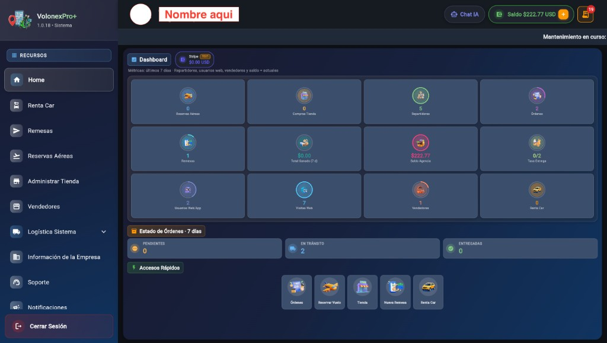Click the Stripe $0.00 USD pill
607x343 pixels.
tap(194, 60)
